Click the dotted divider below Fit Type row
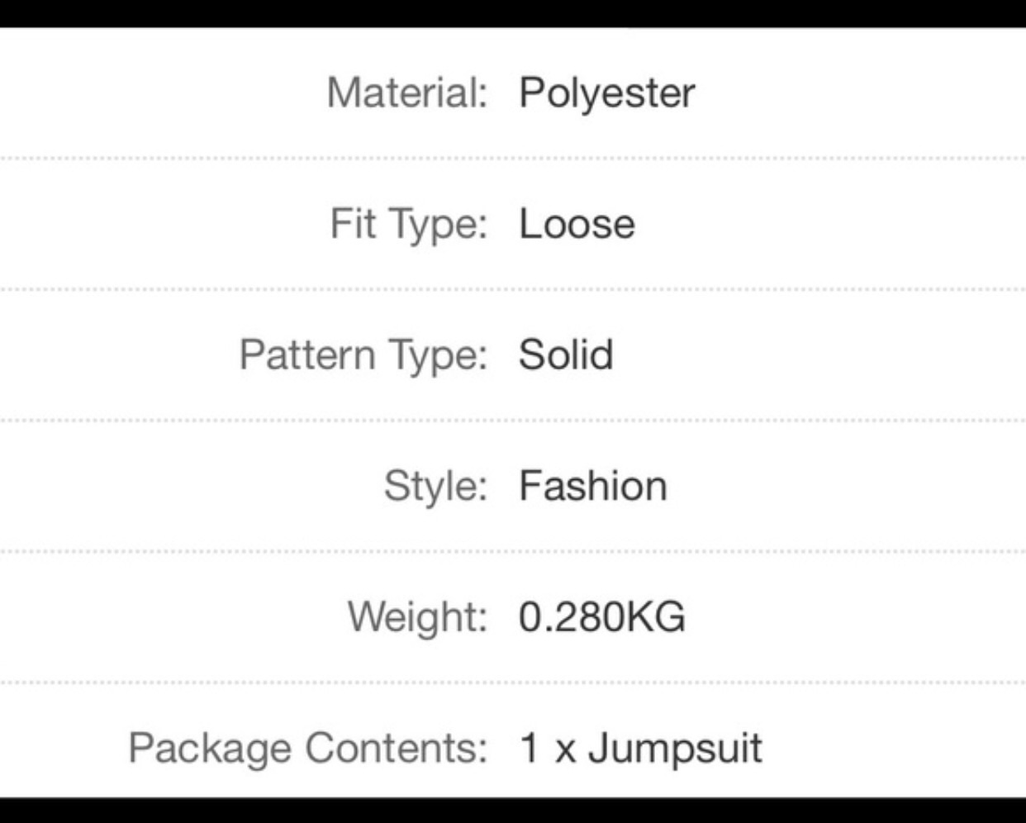Viewport: 1026px width, 823px height. 512,289
